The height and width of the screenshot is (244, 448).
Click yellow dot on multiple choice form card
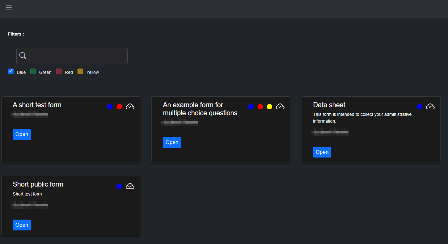point(269,107)
